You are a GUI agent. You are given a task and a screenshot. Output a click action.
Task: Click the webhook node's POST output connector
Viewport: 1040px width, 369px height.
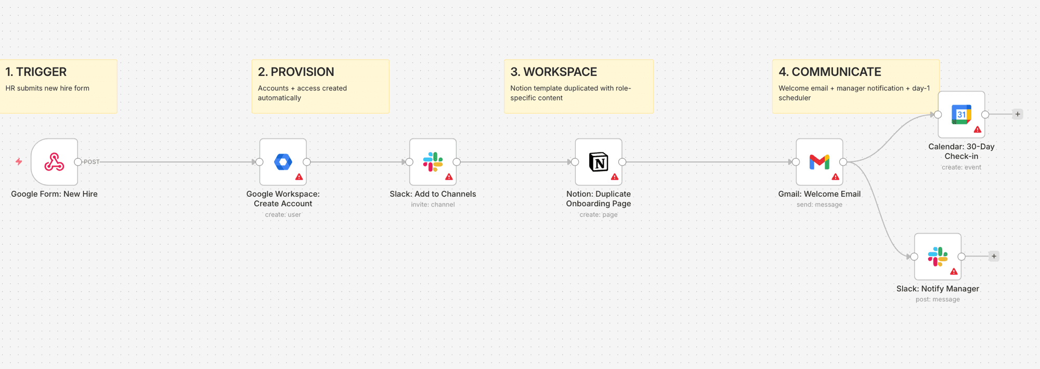(78, 162)
